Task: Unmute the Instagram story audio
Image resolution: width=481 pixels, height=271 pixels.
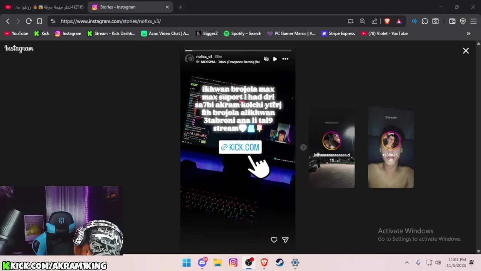Action: tap(266, 59)
